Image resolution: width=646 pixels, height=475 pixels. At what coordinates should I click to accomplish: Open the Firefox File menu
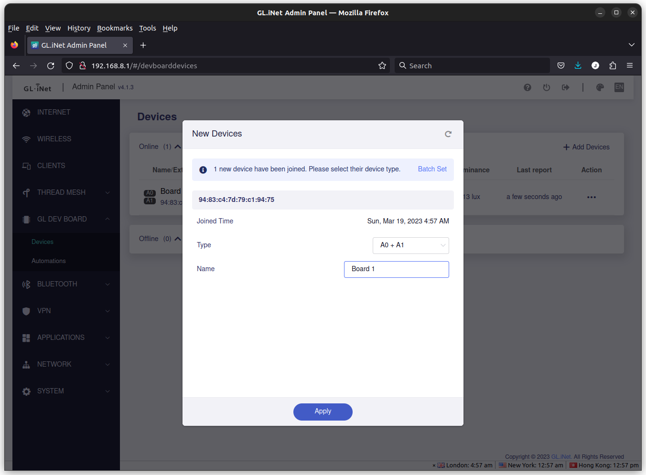click(14, 28)
